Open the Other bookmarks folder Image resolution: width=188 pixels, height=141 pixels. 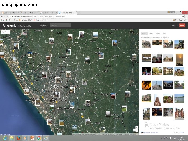[x=180, y=20]
